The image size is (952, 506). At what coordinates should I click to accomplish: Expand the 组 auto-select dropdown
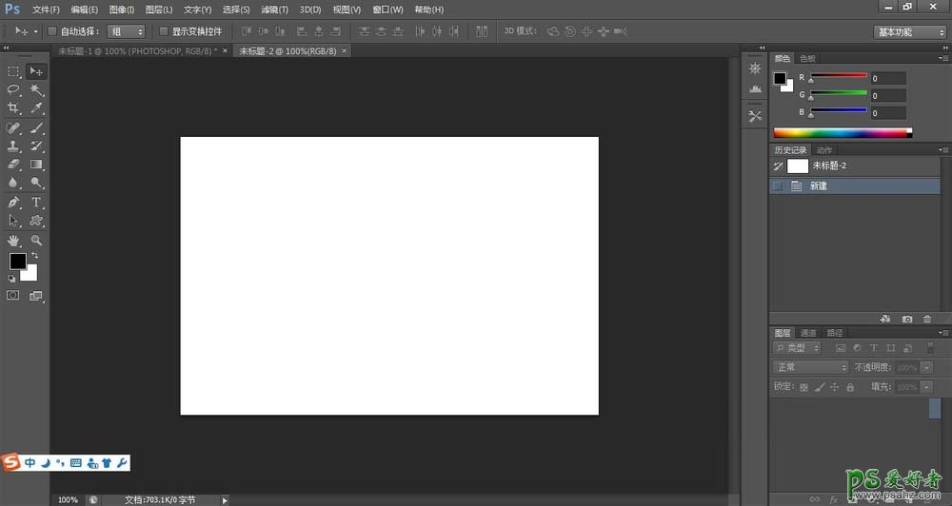pyautogui.click(x=126, y=31)
